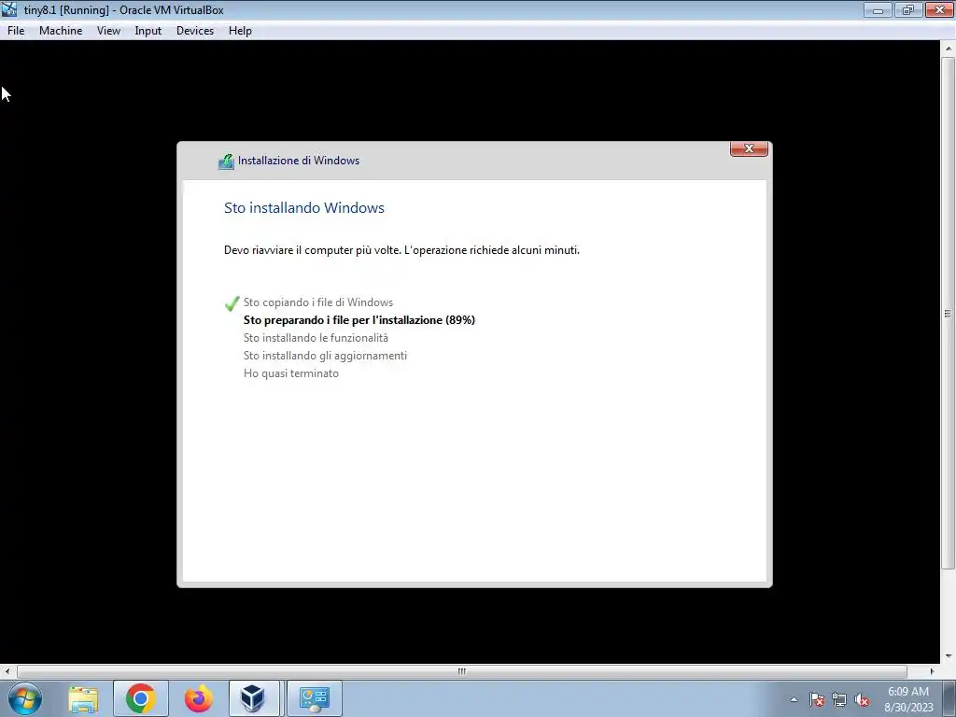Screen dimensions: 956x717
Task: Open the File menu
Action: [x=16, y=31]
